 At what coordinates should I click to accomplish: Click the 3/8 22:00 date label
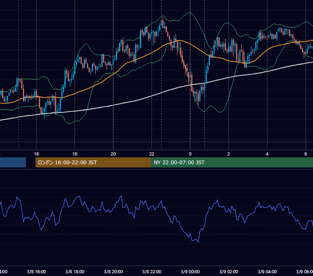(x=152, y=271)
